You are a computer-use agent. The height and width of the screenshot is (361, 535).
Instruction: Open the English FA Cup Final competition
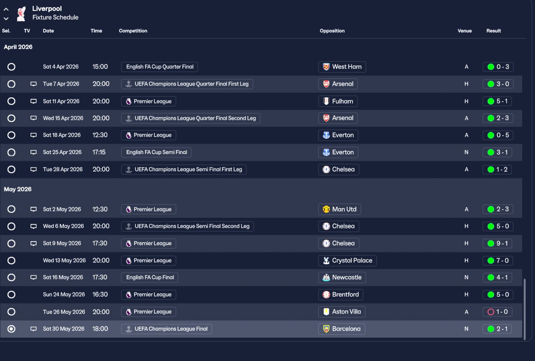[x=150, y=277]
